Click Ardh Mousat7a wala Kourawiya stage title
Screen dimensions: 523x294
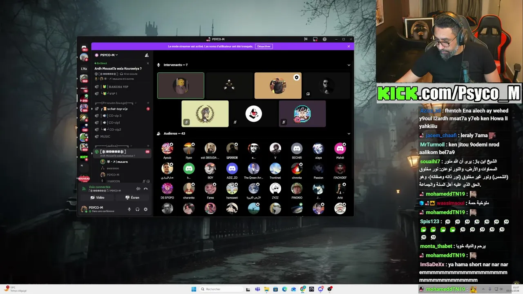click(118, 69)
